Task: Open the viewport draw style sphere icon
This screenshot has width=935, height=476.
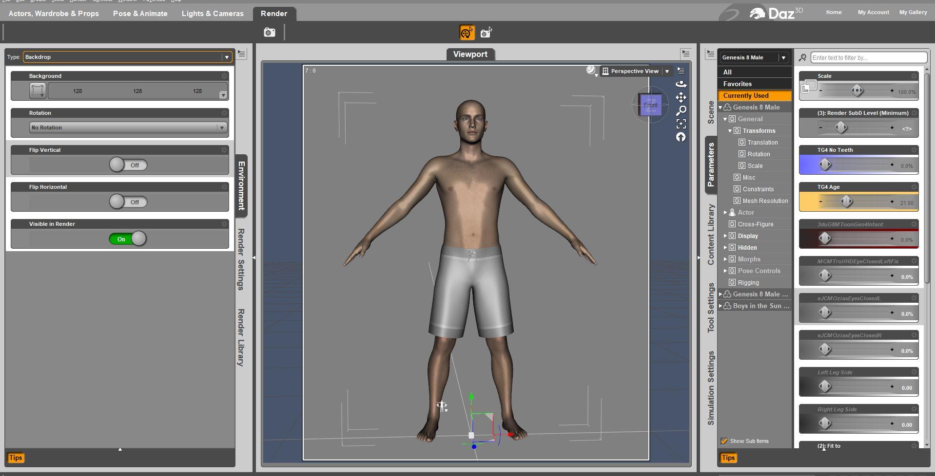Action: (591, 71)
